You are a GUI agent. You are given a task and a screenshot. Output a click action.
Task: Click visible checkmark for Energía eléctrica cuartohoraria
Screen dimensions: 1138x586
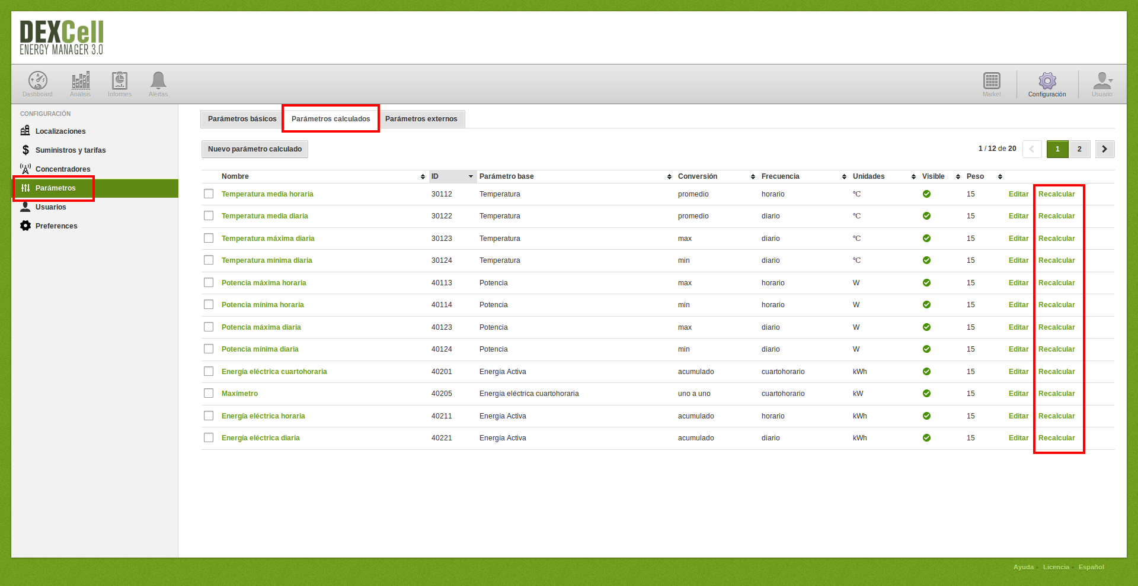click(926, 372)
